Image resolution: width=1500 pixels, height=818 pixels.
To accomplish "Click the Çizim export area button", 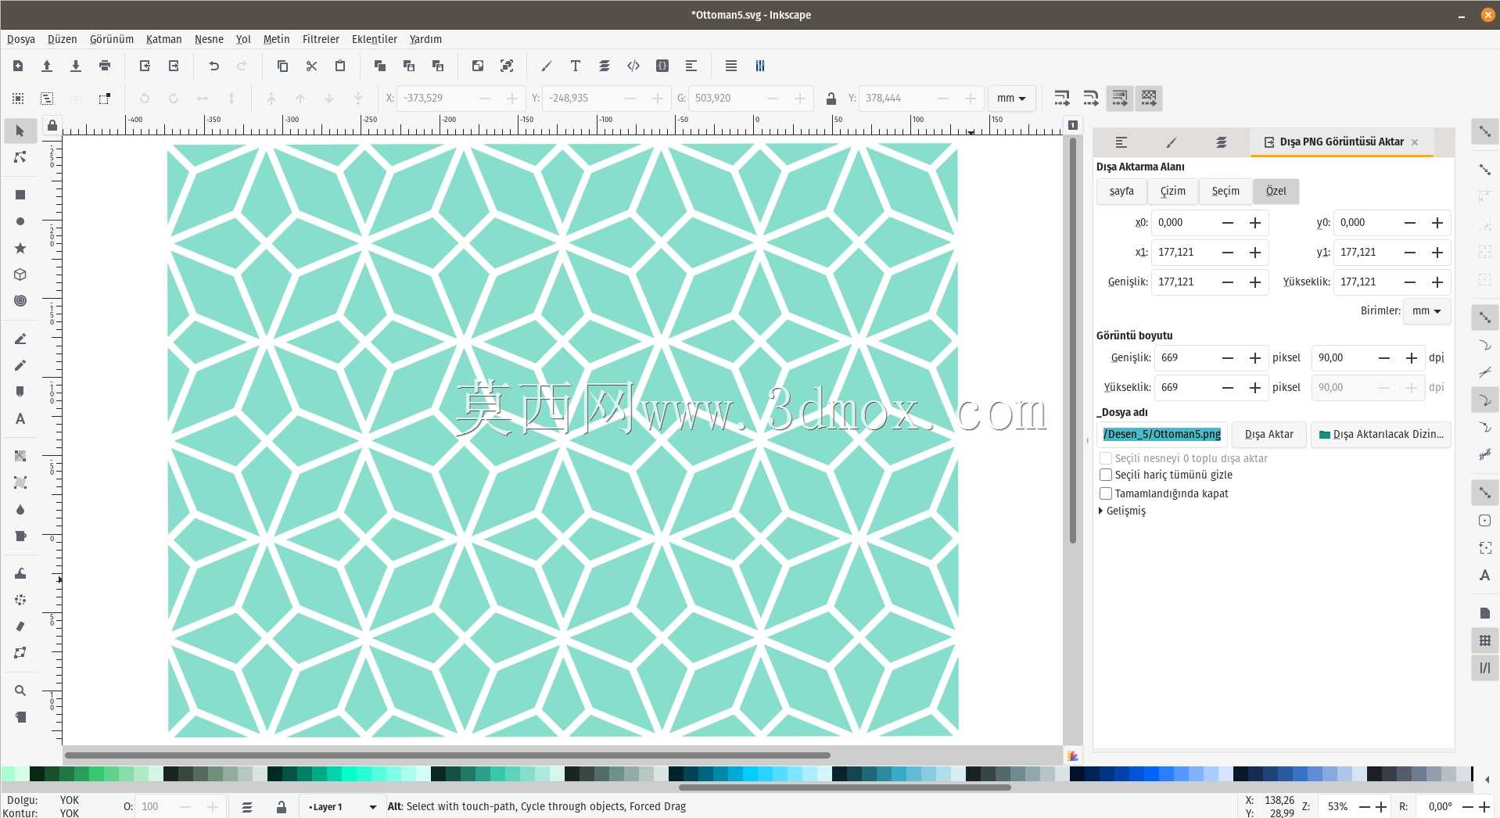I will tap(1172, 192).
